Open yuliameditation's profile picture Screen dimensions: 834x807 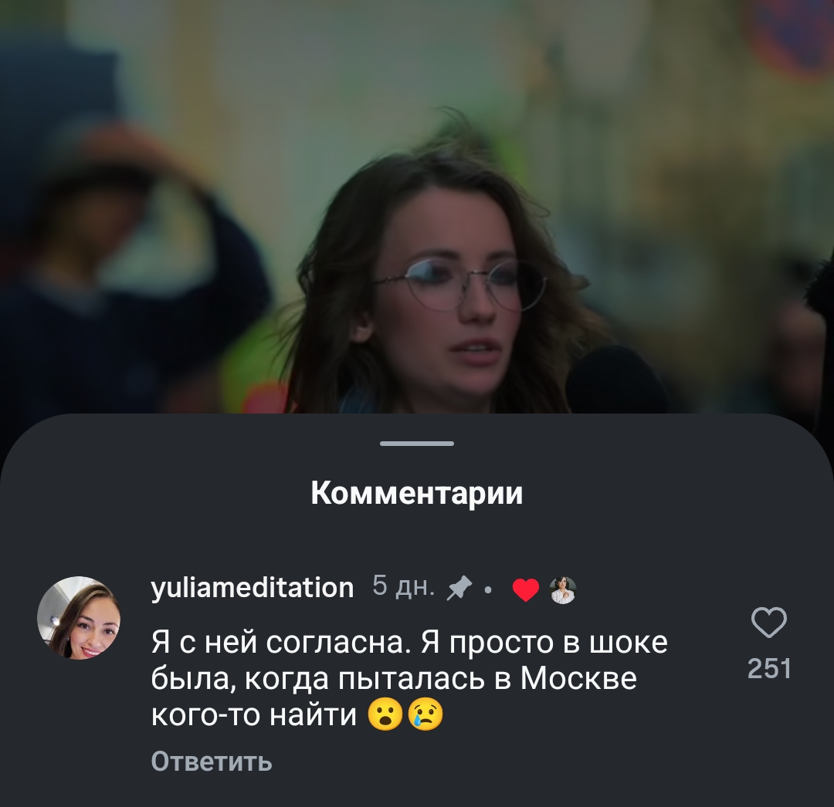tap(79, 619)
